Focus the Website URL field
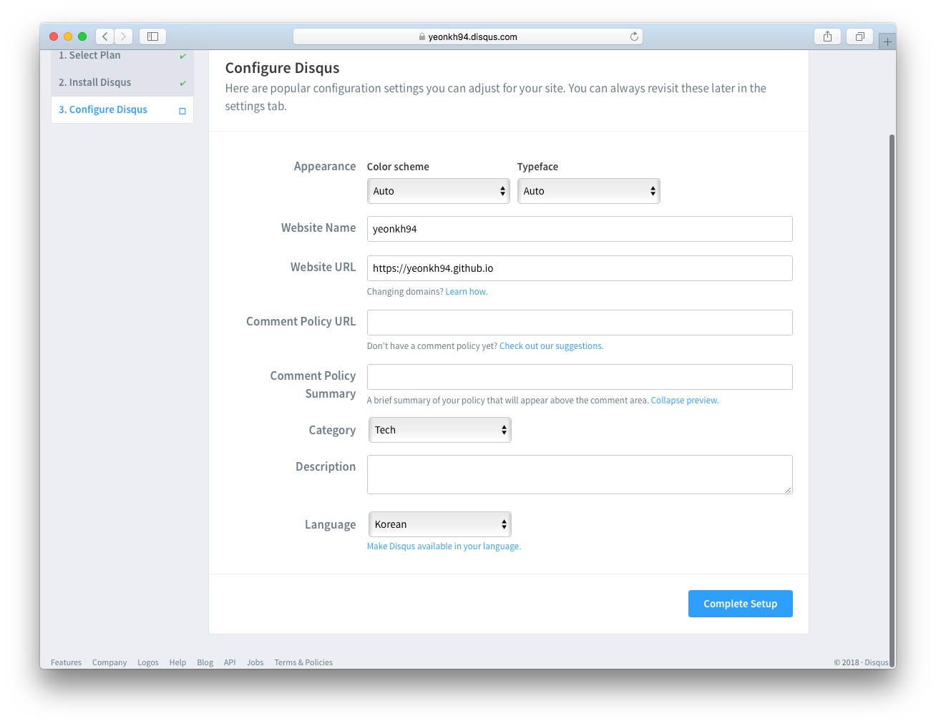Viewport: 936px width, 726px height. pos(580,268)
